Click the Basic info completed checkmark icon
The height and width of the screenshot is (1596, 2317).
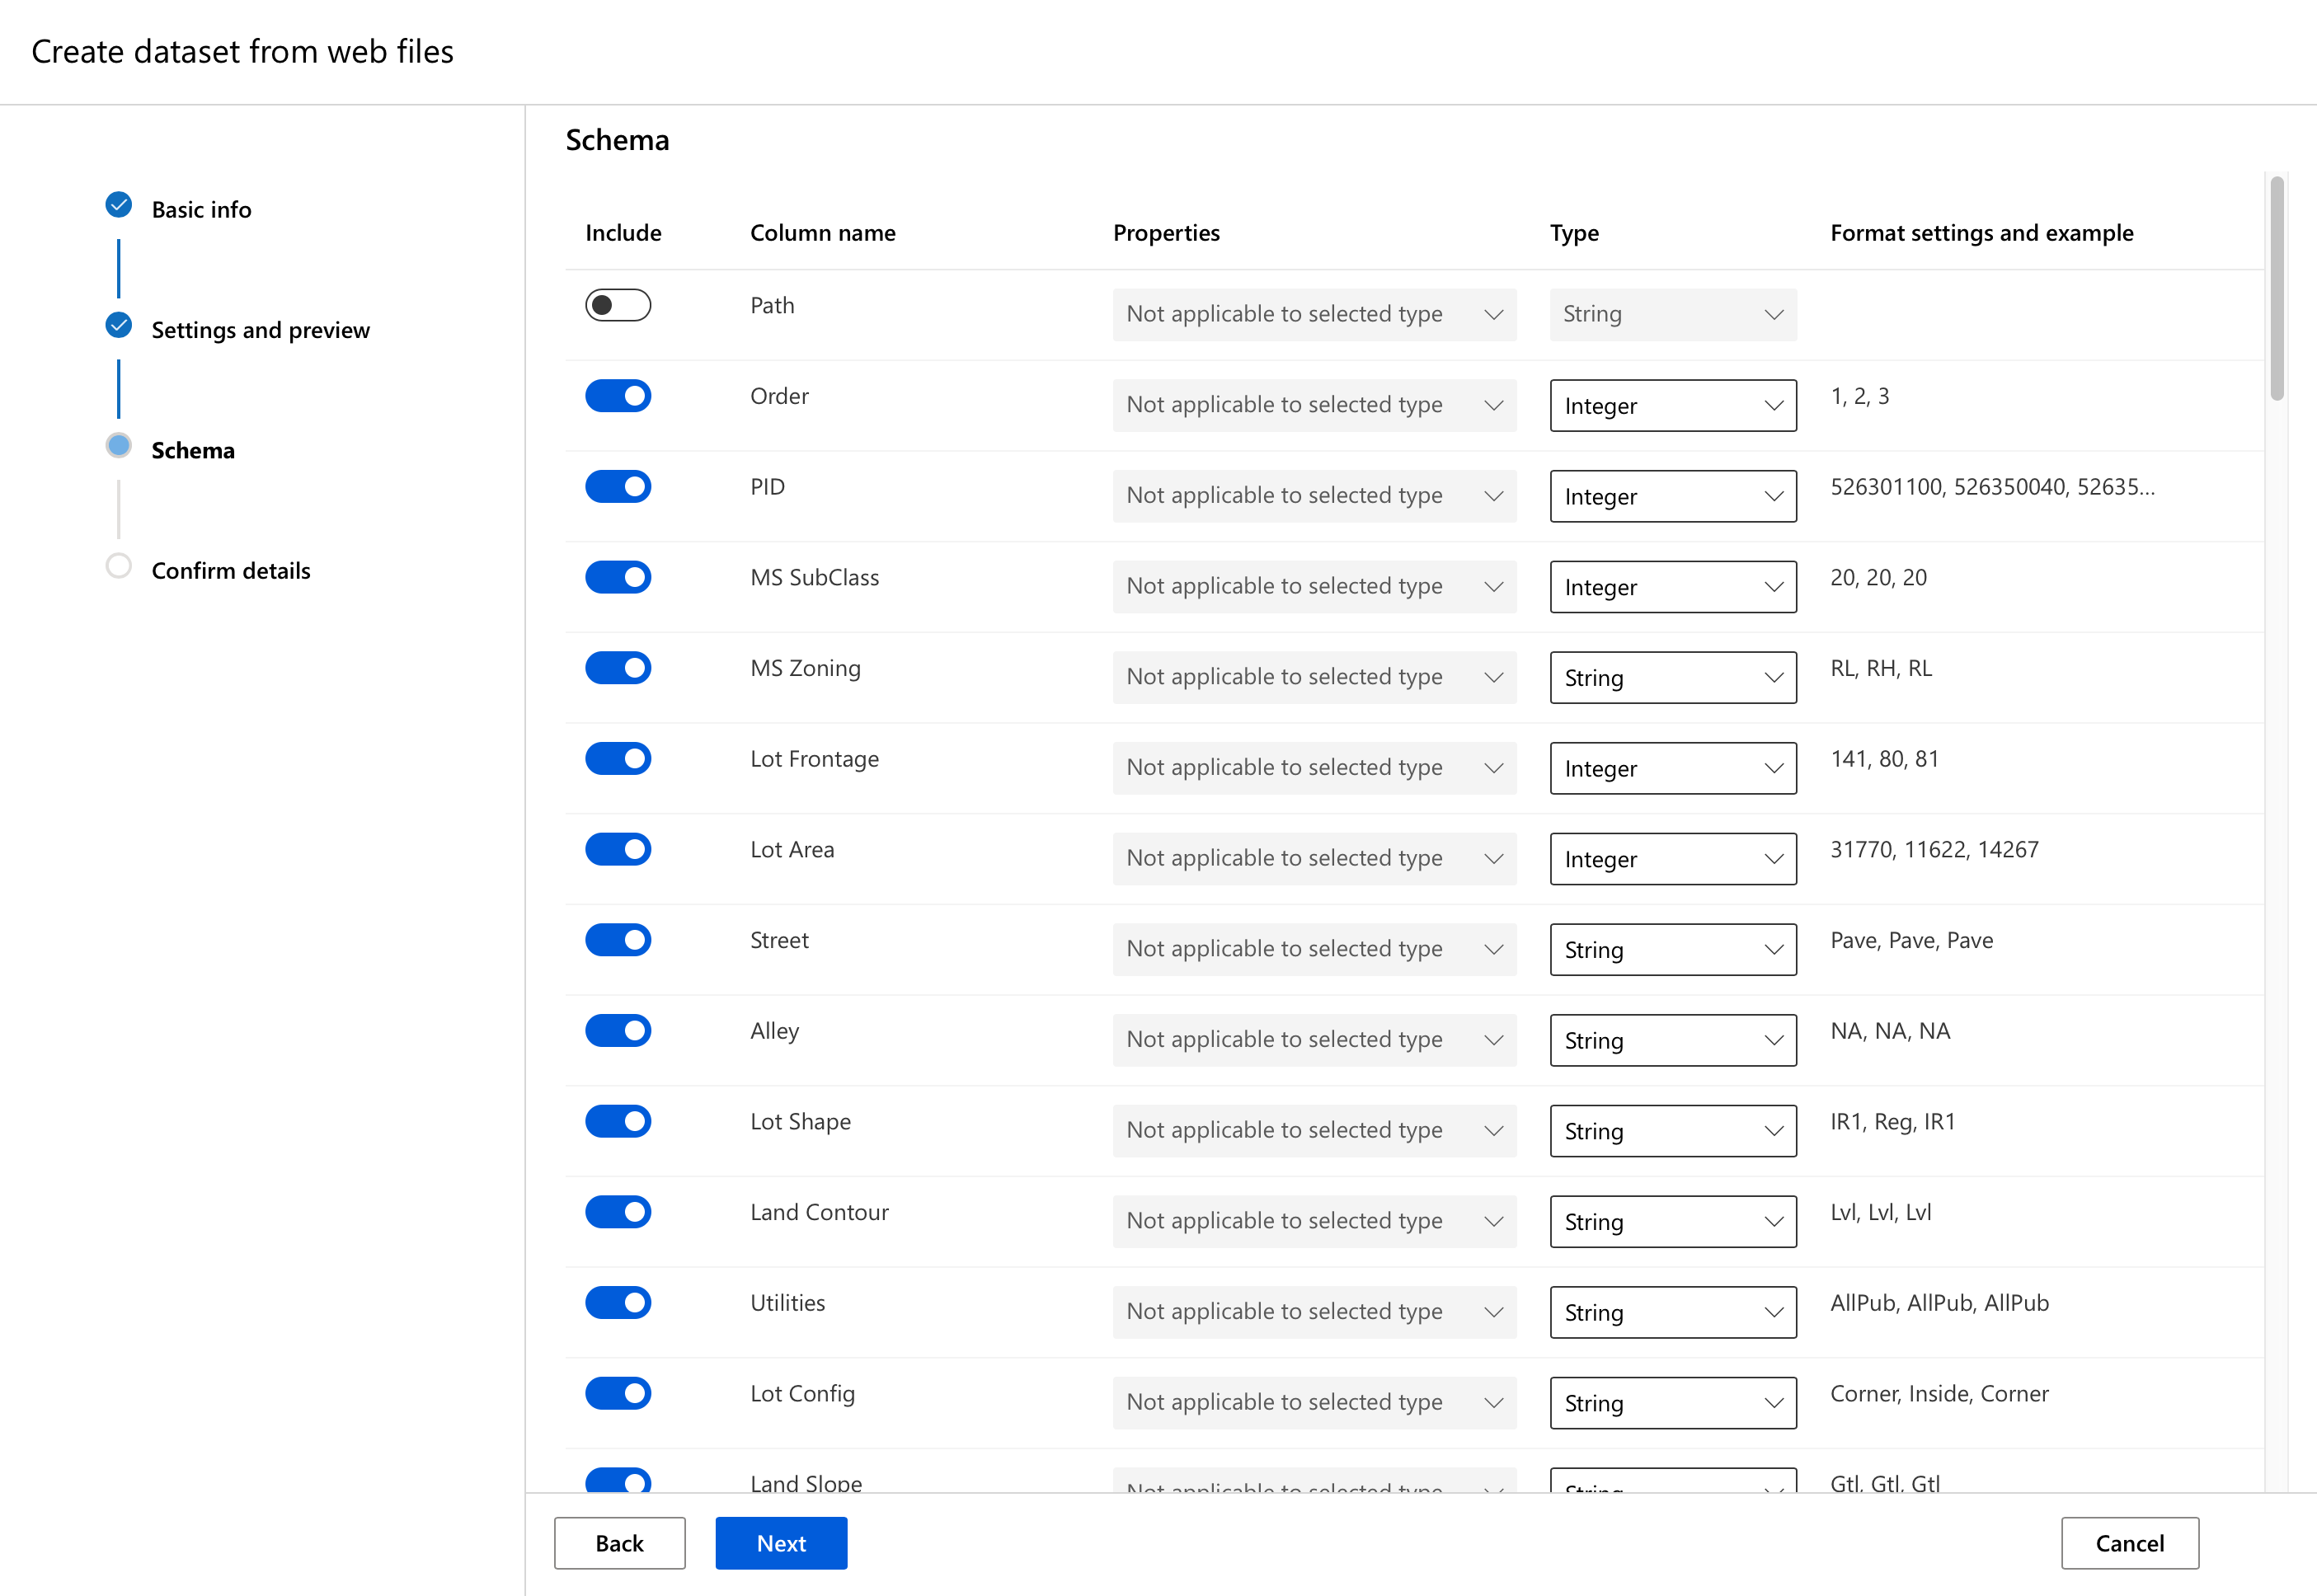[x=118, y=204]
